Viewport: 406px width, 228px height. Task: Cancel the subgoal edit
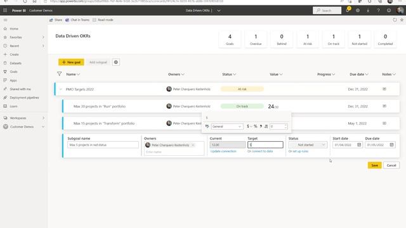[x=391, y=165]
